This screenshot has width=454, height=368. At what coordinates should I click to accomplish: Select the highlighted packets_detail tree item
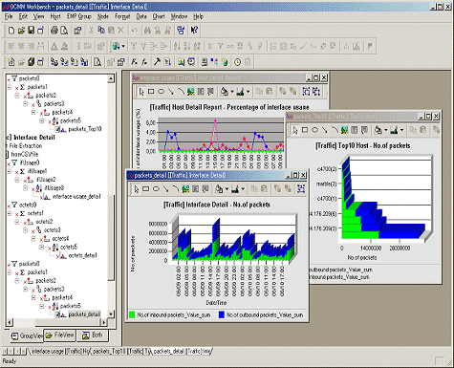(84, 314)
